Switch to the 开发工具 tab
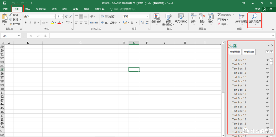 click(99, 9)
